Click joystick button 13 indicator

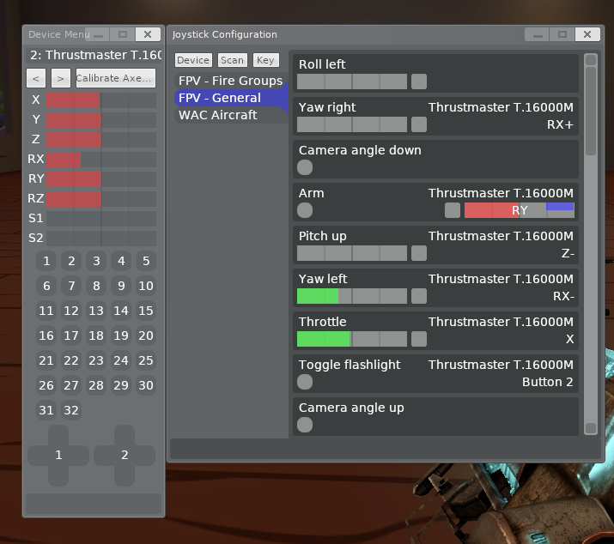(x=96, y=311)
